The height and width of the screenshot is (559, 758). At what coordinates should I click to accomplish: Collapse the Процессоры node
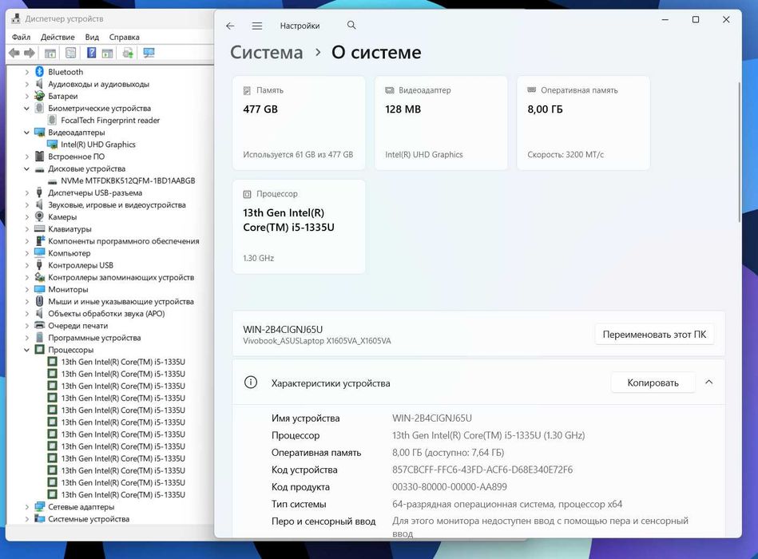(x=27, y=350)
